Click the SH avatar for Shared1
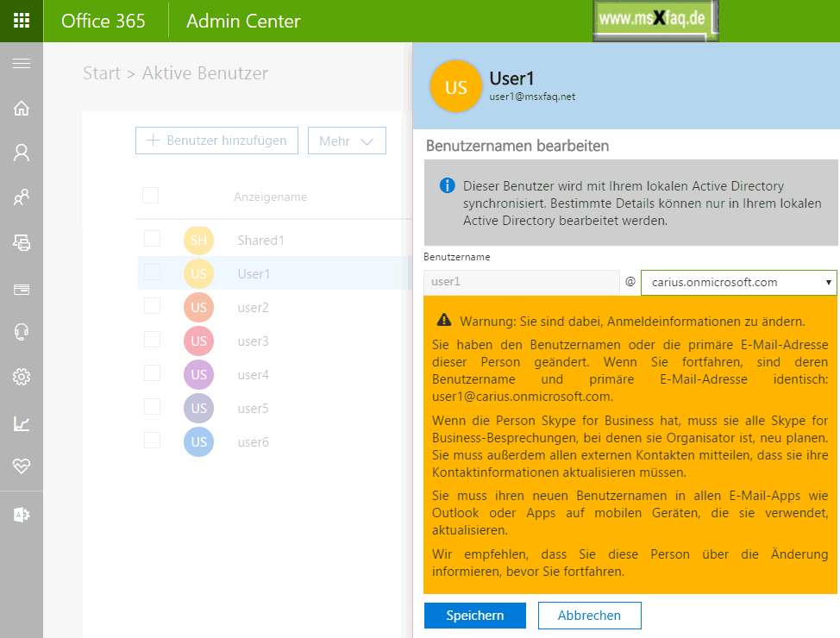 198,240
